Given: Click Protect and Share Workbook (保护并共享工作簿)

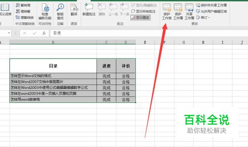Looking at the screenshot, I should coord(211,5).
